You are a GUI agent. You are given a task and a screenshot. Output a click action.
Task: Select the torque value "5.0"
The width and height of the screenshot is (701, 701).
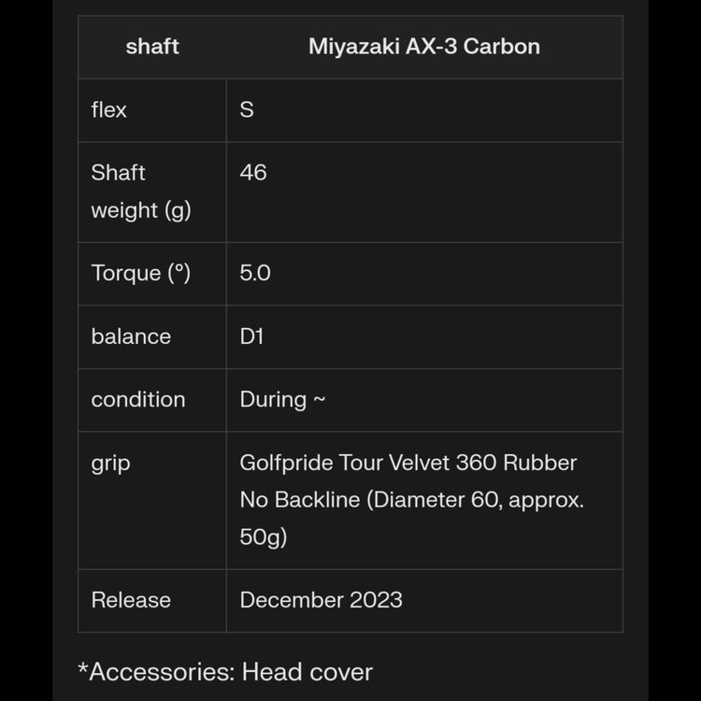point(255,274)
